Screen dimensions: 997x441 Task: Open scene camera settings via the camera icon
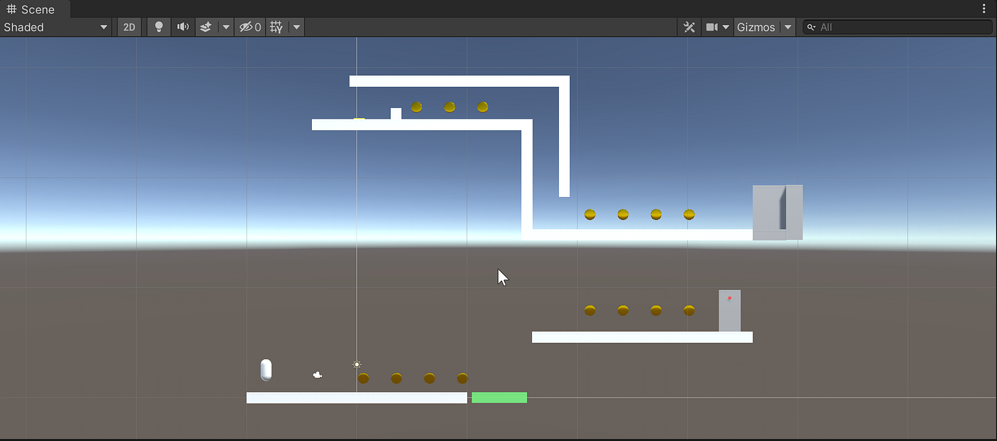(x=711, y=27)
